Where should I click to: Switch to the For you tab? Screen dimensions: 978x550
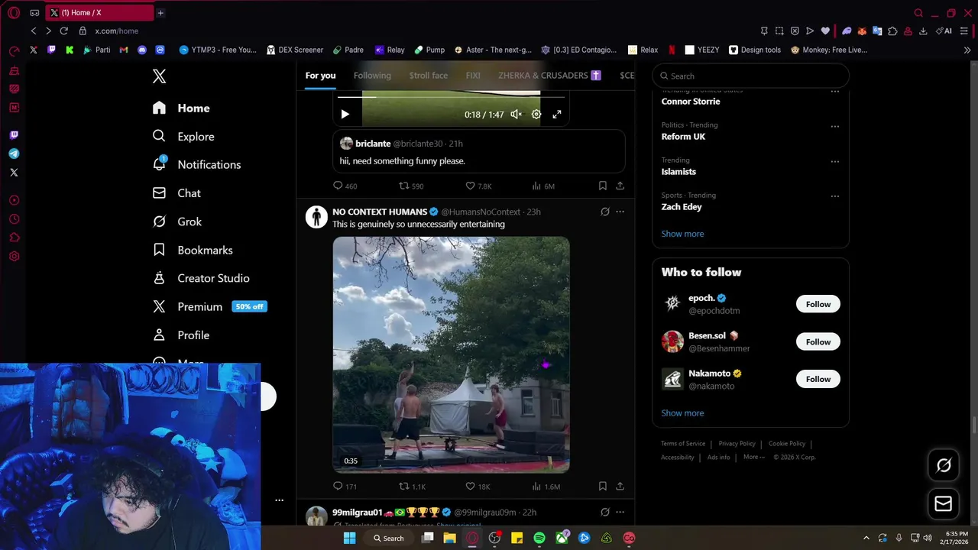click(320, 75)
